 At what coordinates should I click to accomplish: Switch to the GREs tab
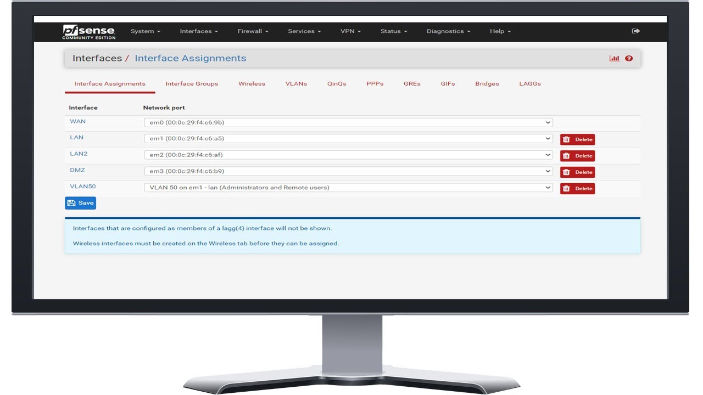(x=412, y=84)
